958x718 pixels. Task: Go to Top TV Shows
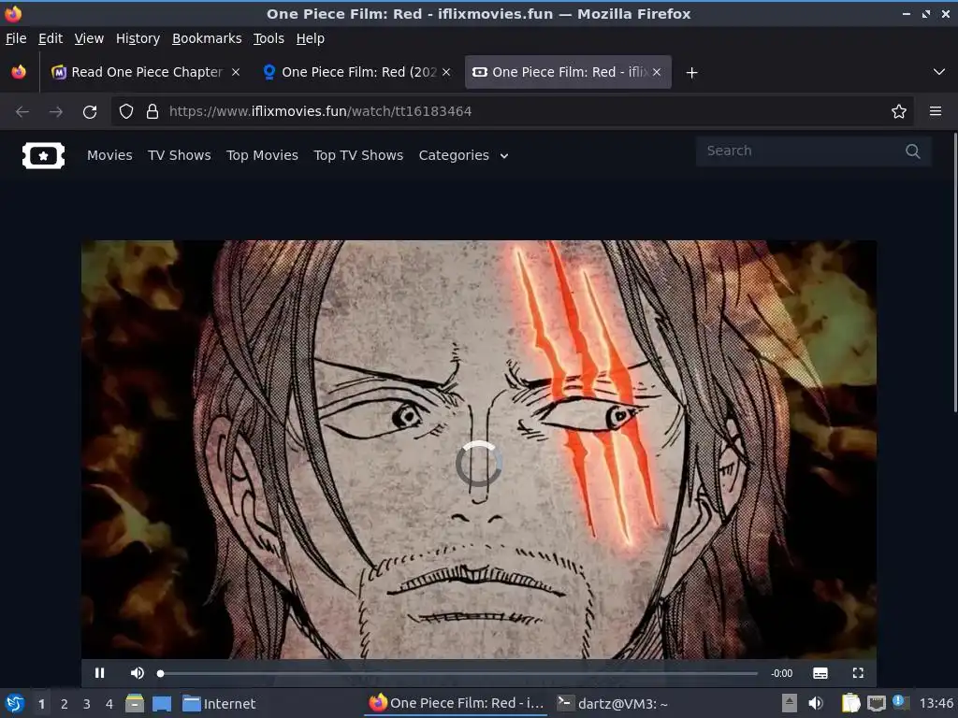point(358,155)
